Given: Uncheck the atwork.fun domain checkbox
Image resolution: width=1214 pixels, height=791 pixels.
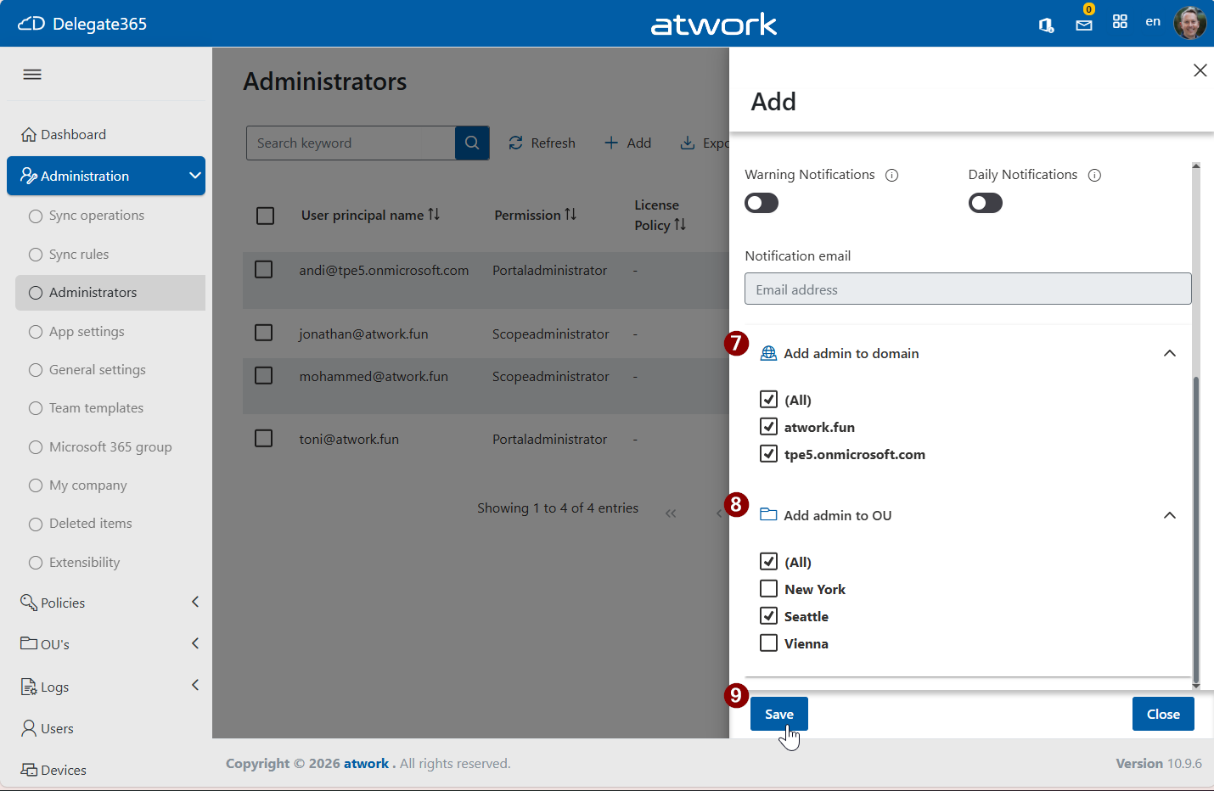Looking at the screenshot, I should pos(768,426).
